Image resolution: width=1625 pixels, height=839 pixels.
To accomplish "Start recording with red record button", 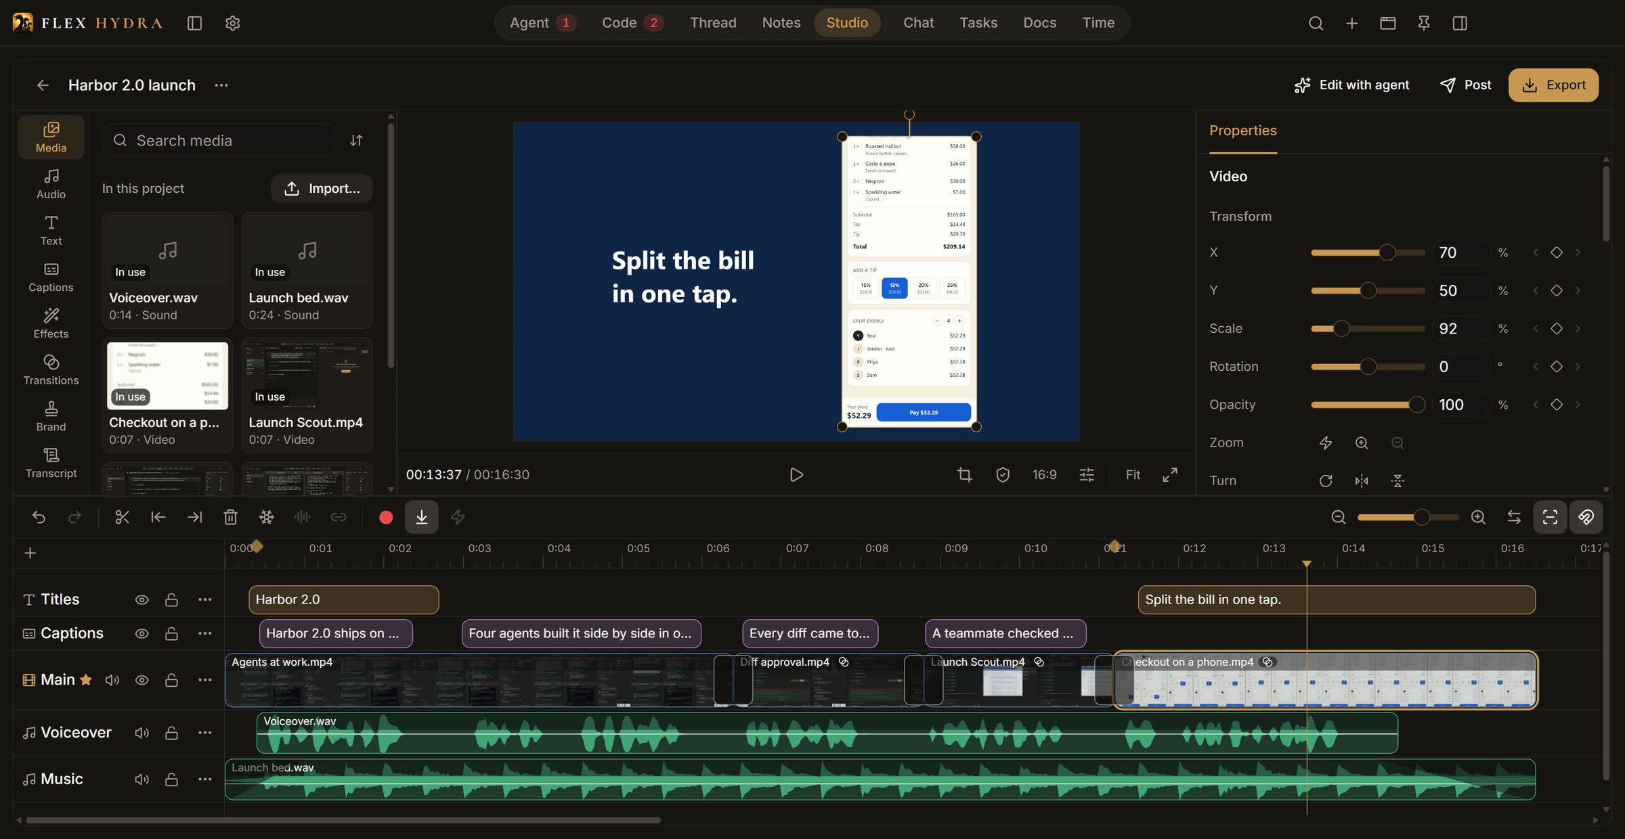I will click(x=386, y=518).
